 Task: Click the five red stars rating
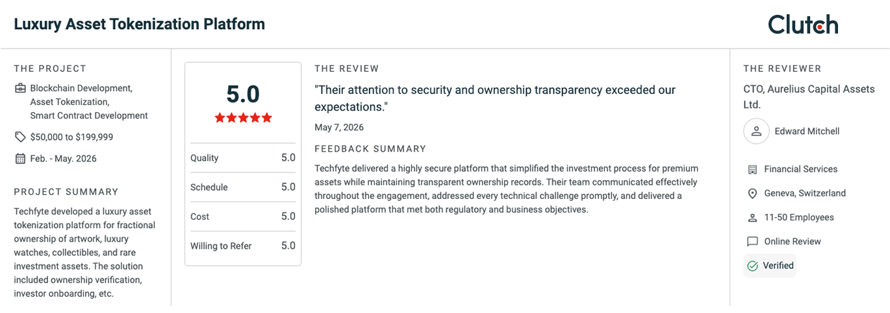coord(243,118)
